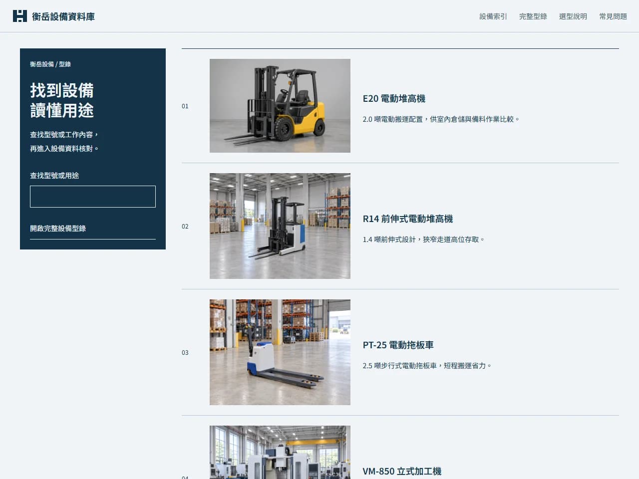Viewport: 639px width, 479px height.
Task: Open the VM-850 立式加工機 title
Action: 402,472
